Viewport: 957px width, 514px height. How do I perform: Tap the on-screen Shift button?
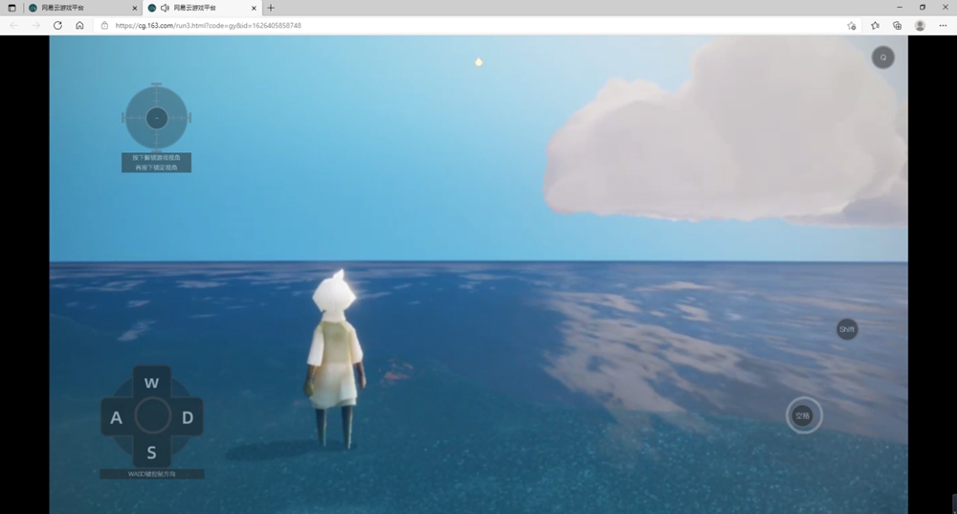(847, 329)
